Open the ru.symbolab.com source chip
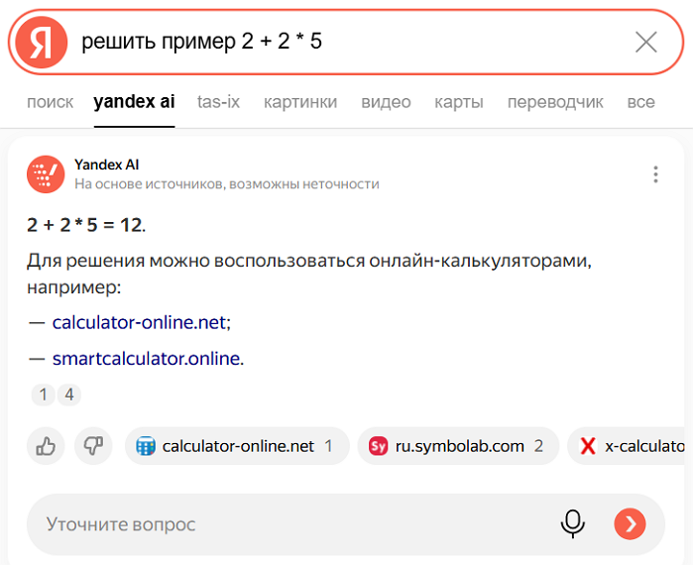Image resolution: width=693 pixels, height=565 pixels. pos(458,446)
